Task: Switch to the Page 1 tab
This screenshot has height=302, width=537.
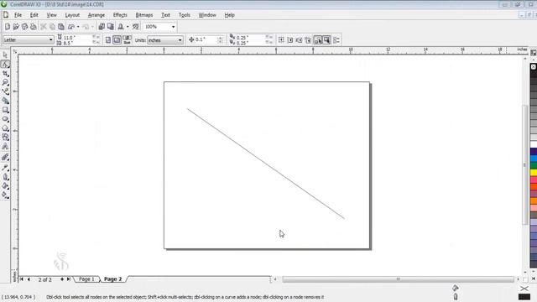Action: tap(86, 279)
